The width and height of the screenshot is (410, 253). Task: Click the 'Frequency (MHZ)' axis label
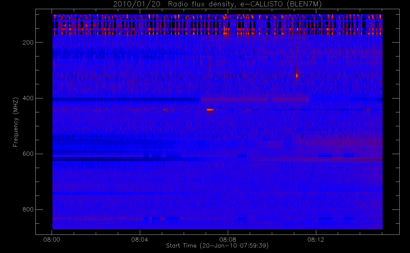pyautogui.click(x=16, y=122)
